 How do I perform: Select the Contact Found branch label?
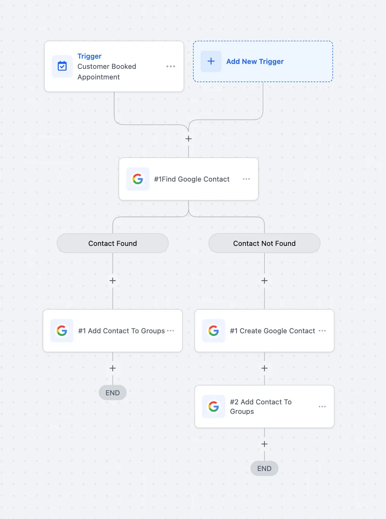coord(113,243)
